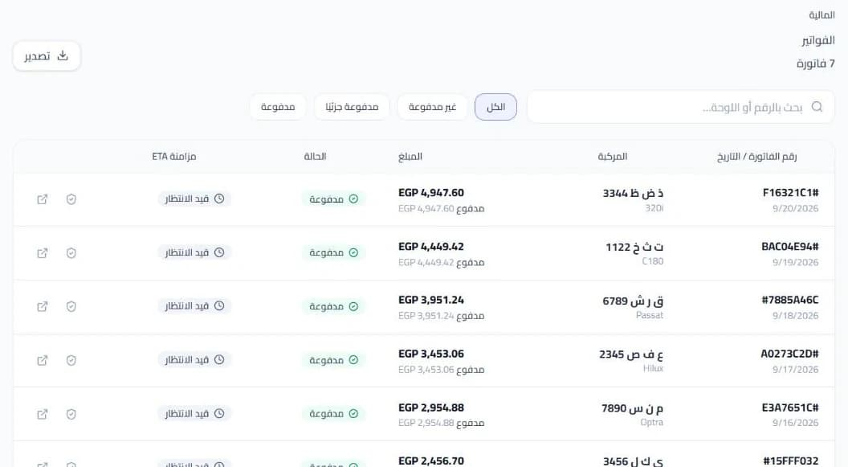Open invoice E3A7651C external link icon
The image size is (848, 467).
[43, 414]
